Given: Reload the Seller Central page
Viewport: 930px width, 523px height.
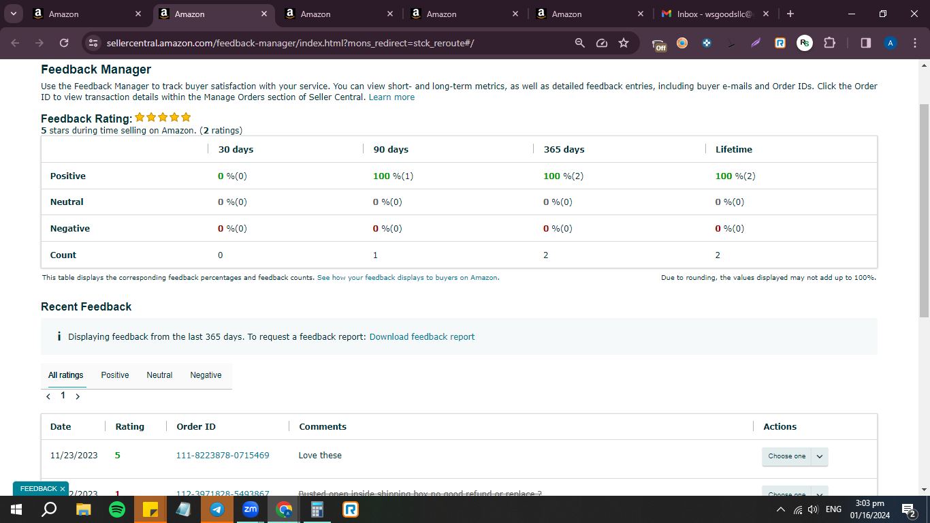Looking at the screenshot, I should pos(64,43).
